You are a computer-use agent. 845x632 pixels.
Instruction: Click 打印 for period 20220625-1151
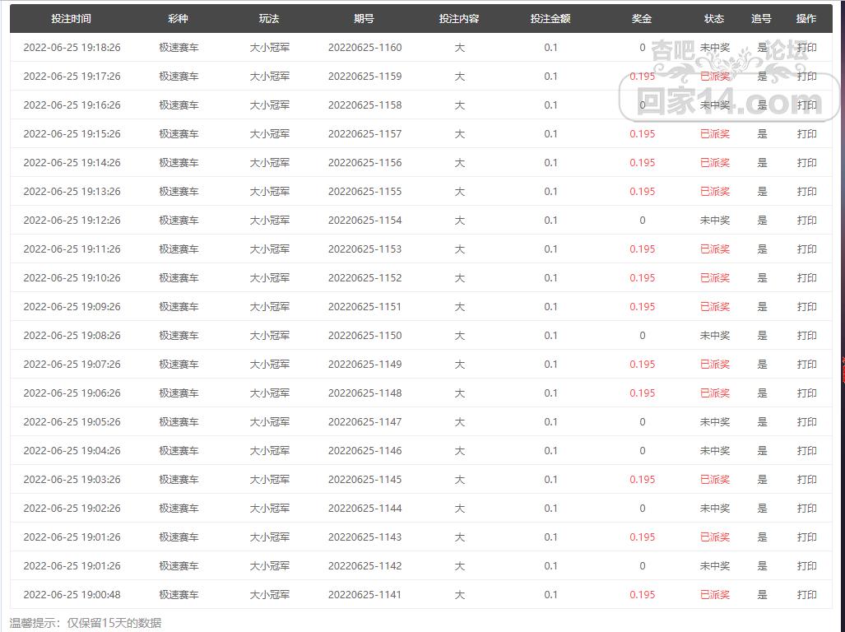pyautogui.click(x=806, y=307)
